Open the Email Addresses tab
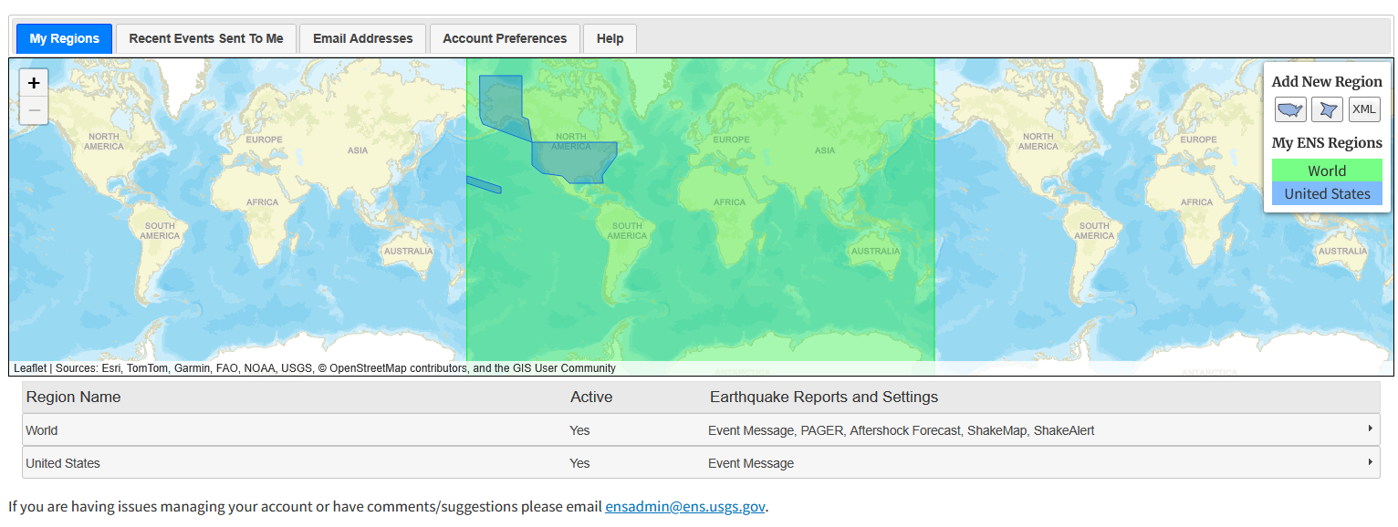The height and width of the screenshot is (527, 1398). tap(362, 38)
